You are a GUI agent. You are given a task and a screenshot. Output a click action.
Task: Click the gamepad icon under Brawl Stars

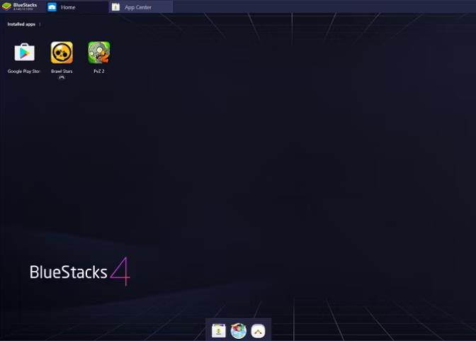[62, 77]
